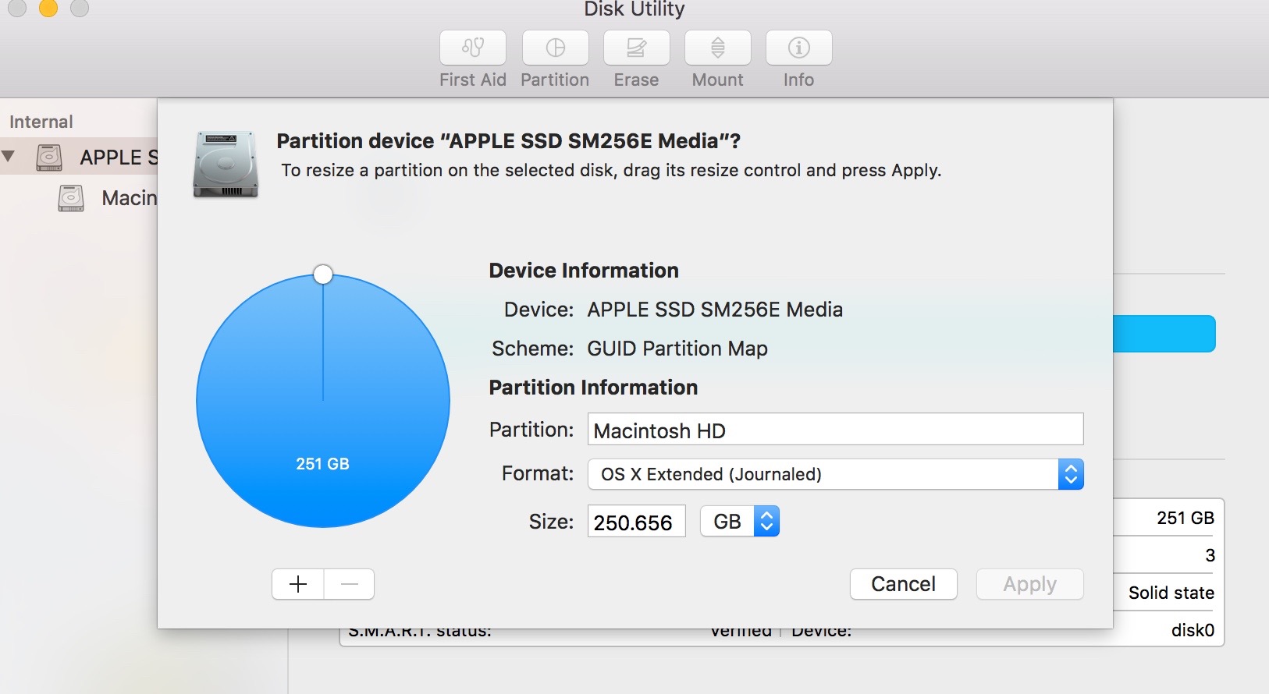Screen dimensions: 1269x694
Task: Click the pie chart resize handle
Action: 323,274
